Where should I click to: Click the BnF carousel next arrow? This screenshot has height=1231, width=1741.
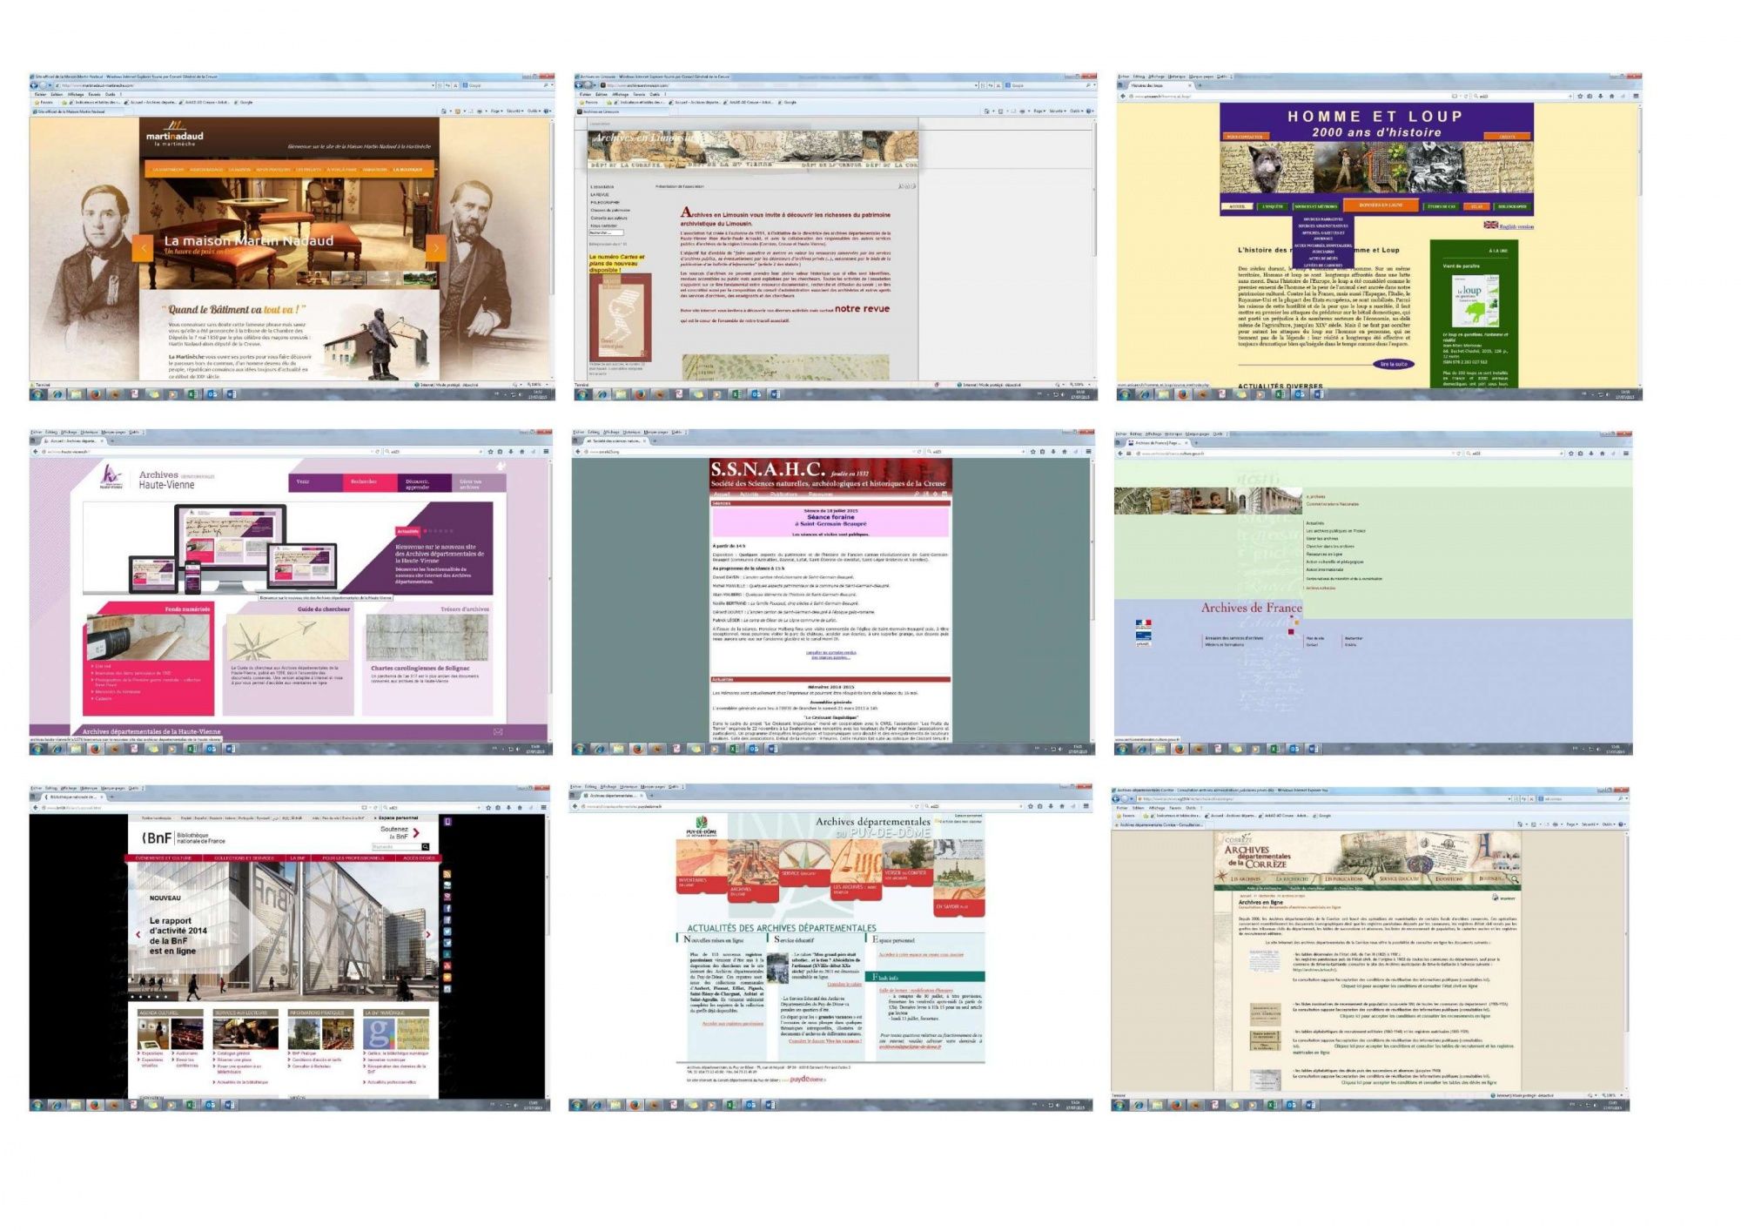pos(428,934)
